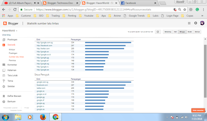The image size is (207, 121).
Task: Open the Ikhtisar statistics submenu
Action: click(x=12, y=50)
